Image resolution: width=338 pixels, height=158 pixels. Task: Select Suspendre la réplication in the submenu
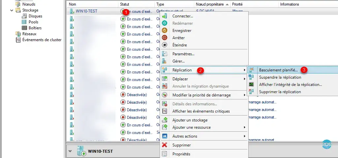[293, 77]
